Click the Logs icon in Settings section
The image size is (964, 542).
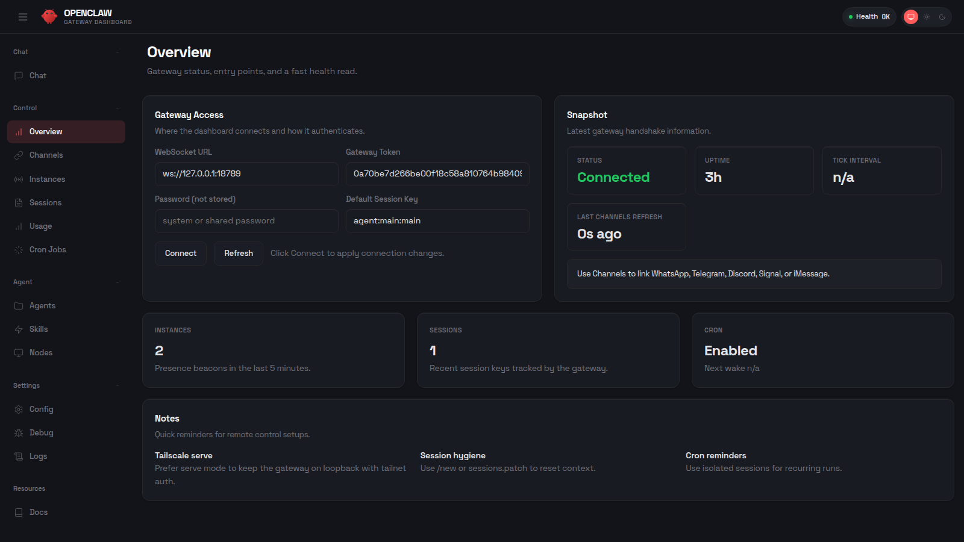[19, 456]
